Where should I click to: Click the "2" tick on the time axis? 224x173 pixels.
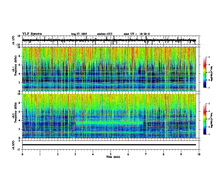(x=58, y=154)
